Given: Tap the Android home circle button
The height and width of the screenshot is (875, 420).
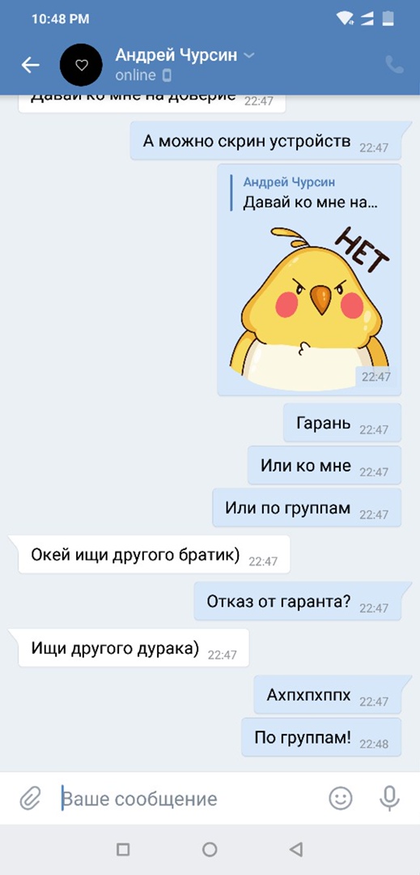Looking at the screenshot, I should [210, 849].
